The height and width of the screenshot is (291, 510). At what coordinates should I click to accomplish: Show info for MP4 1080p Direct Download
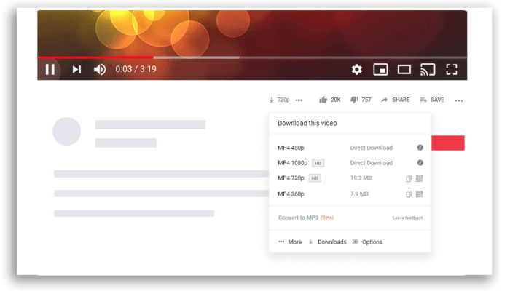click(420, 162)
